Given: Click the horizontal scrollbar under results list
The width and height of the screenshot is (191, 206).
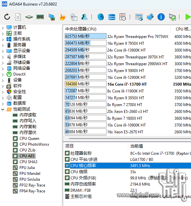Looking at the screenshot, I should tap(130, 139).
